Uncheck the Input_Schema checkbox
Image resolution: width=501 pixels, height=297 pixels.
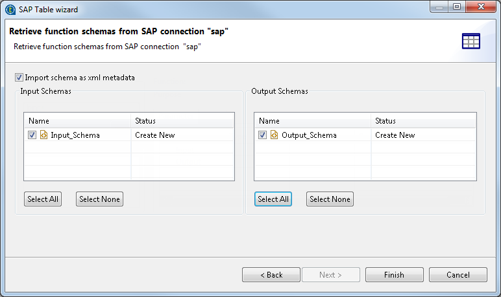click(32, 135)
